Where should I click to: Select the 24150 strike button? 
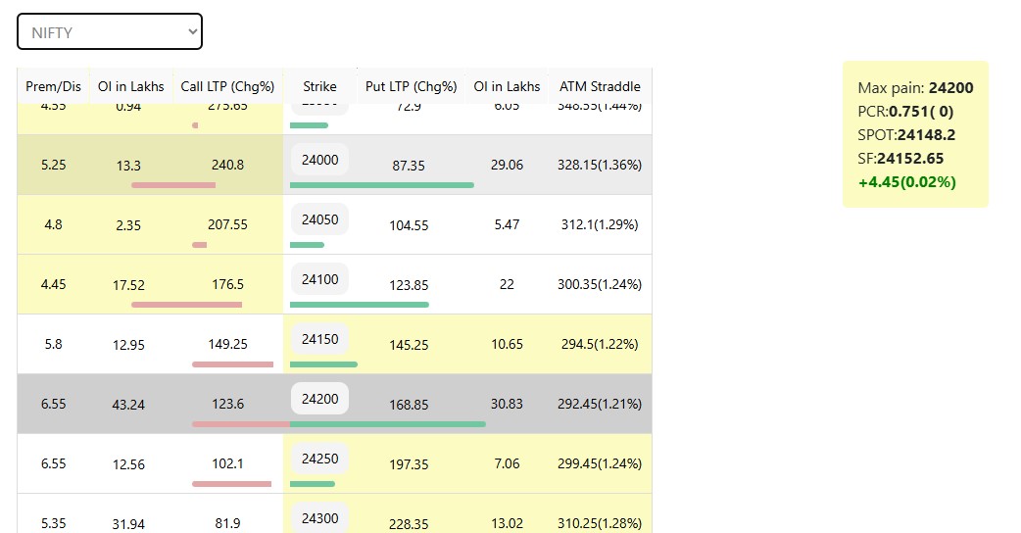pos(319,339)
